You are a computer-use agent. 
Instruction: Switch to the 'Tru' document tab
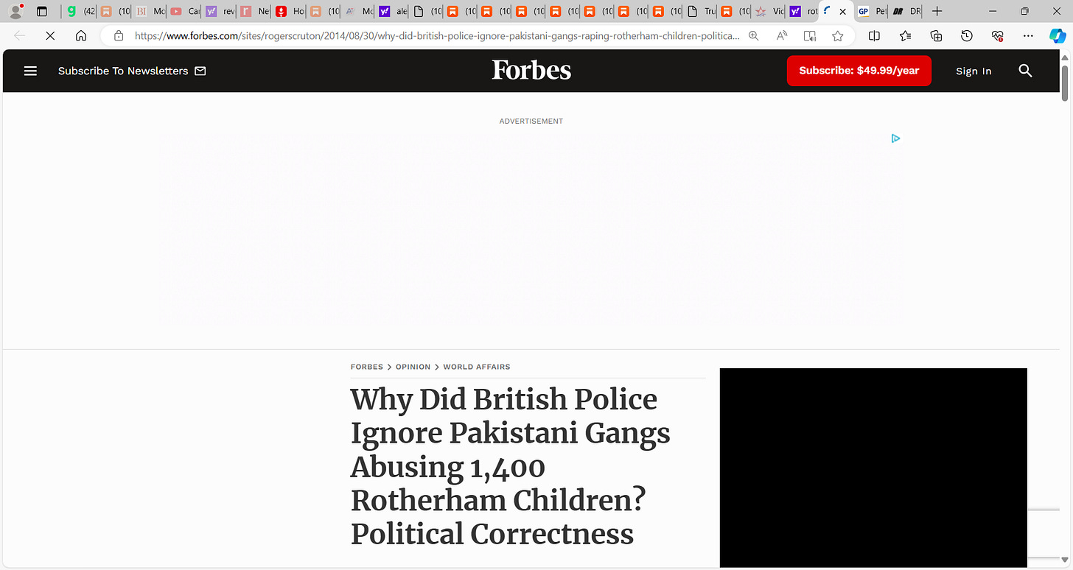(700, 11)
